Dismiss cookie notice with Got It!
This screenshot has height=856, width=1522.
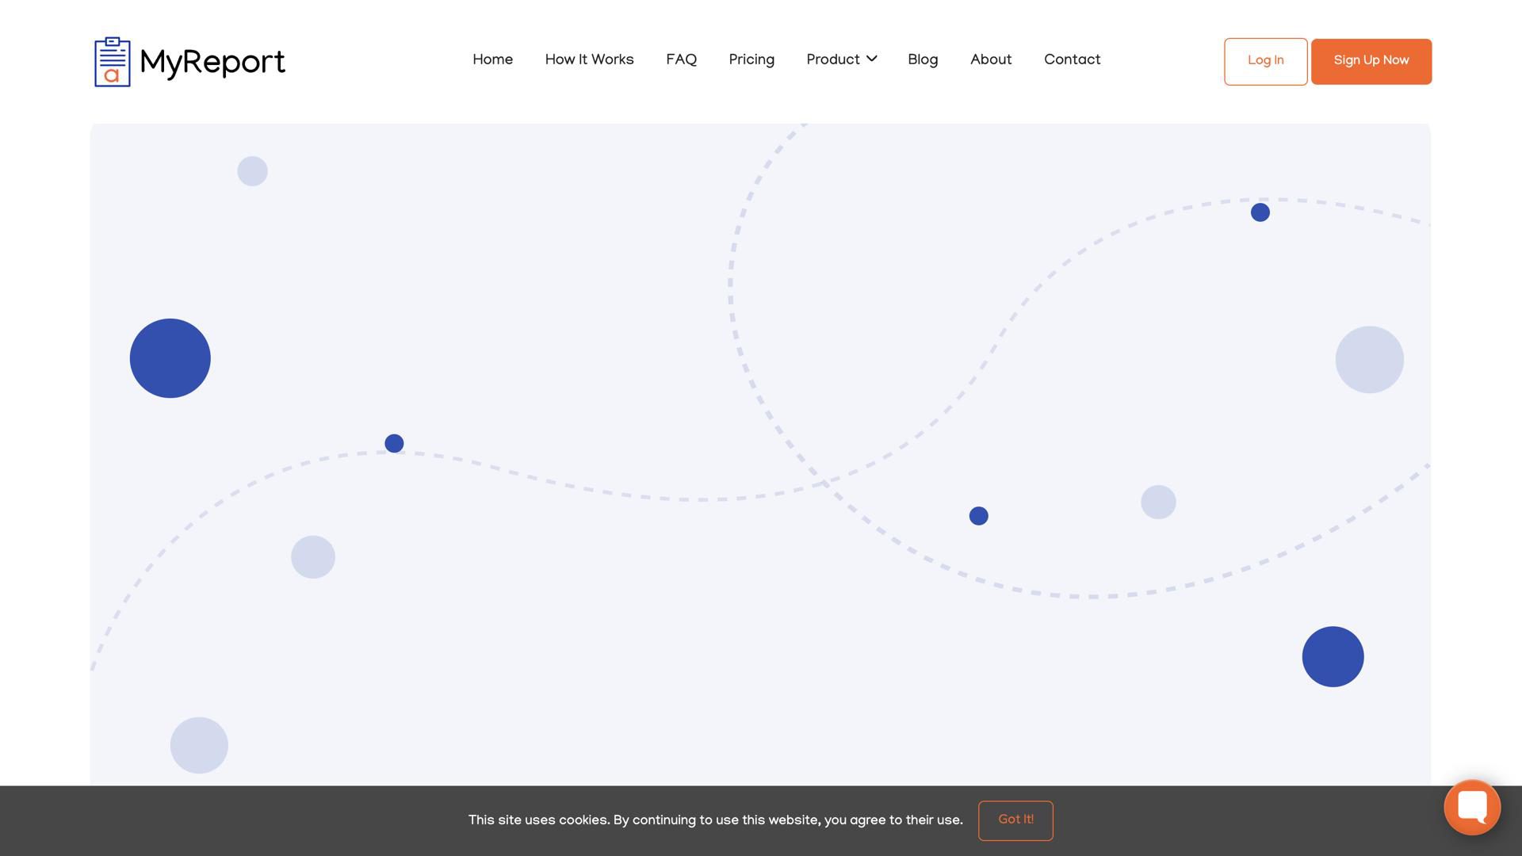[x=1015, y=820]
